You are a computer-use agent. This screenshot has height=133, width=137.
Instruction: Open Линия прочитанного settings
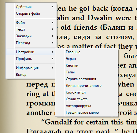click(x=87, y=86)
